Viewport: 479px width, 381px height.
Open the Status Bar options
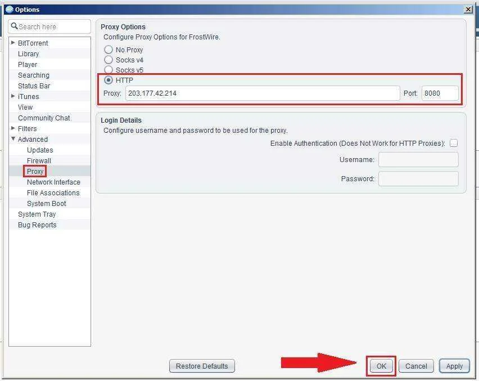click(x=34, y=86)
